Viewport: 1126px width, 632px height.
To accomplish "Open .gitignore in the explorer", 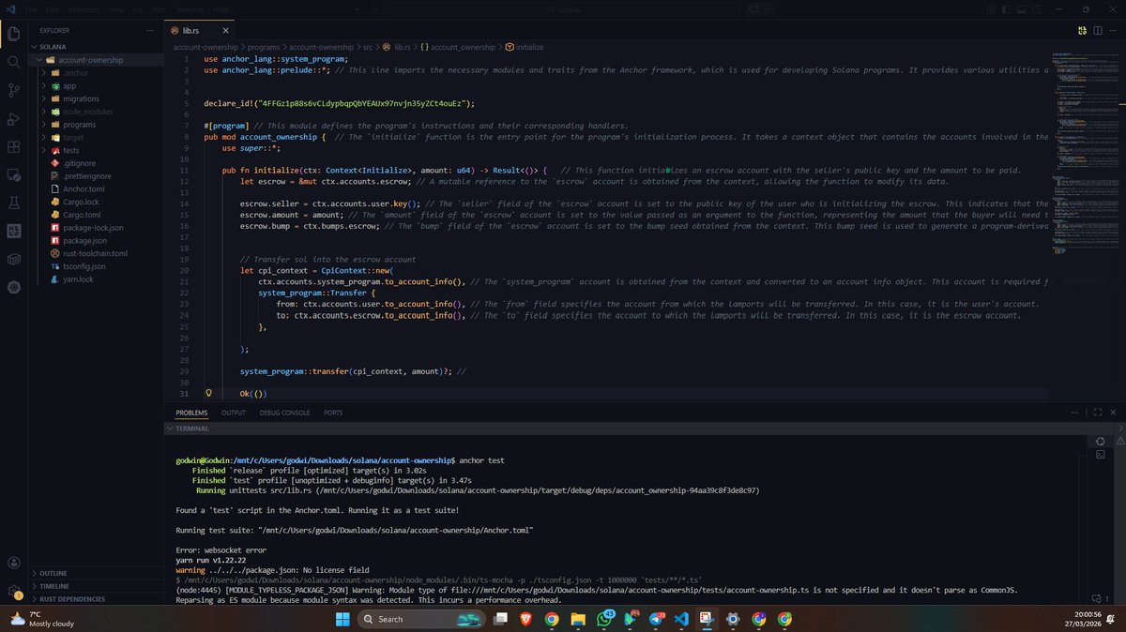I will click(97, 163).
